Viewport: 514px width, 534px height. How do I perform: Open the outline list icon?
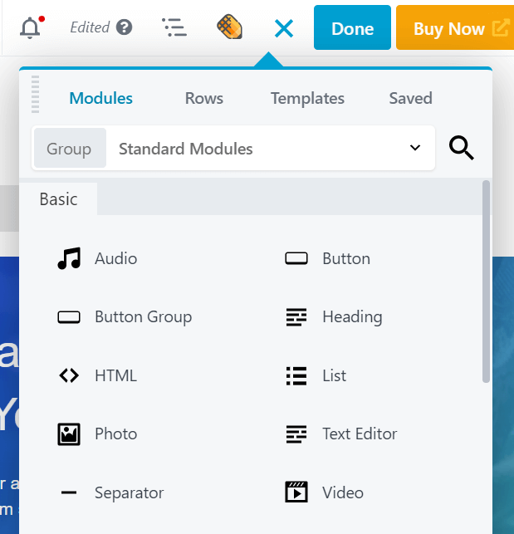point(174,28)
